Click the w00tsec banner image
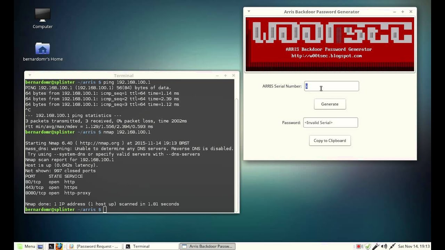The image size is (445, 250). tap(330, 44)
